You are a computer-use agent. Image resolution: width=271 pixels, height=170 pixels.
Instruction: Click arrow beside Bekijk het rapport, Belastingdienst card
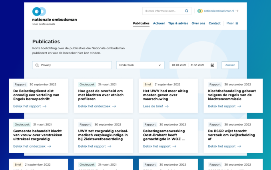tap(45, 106)
